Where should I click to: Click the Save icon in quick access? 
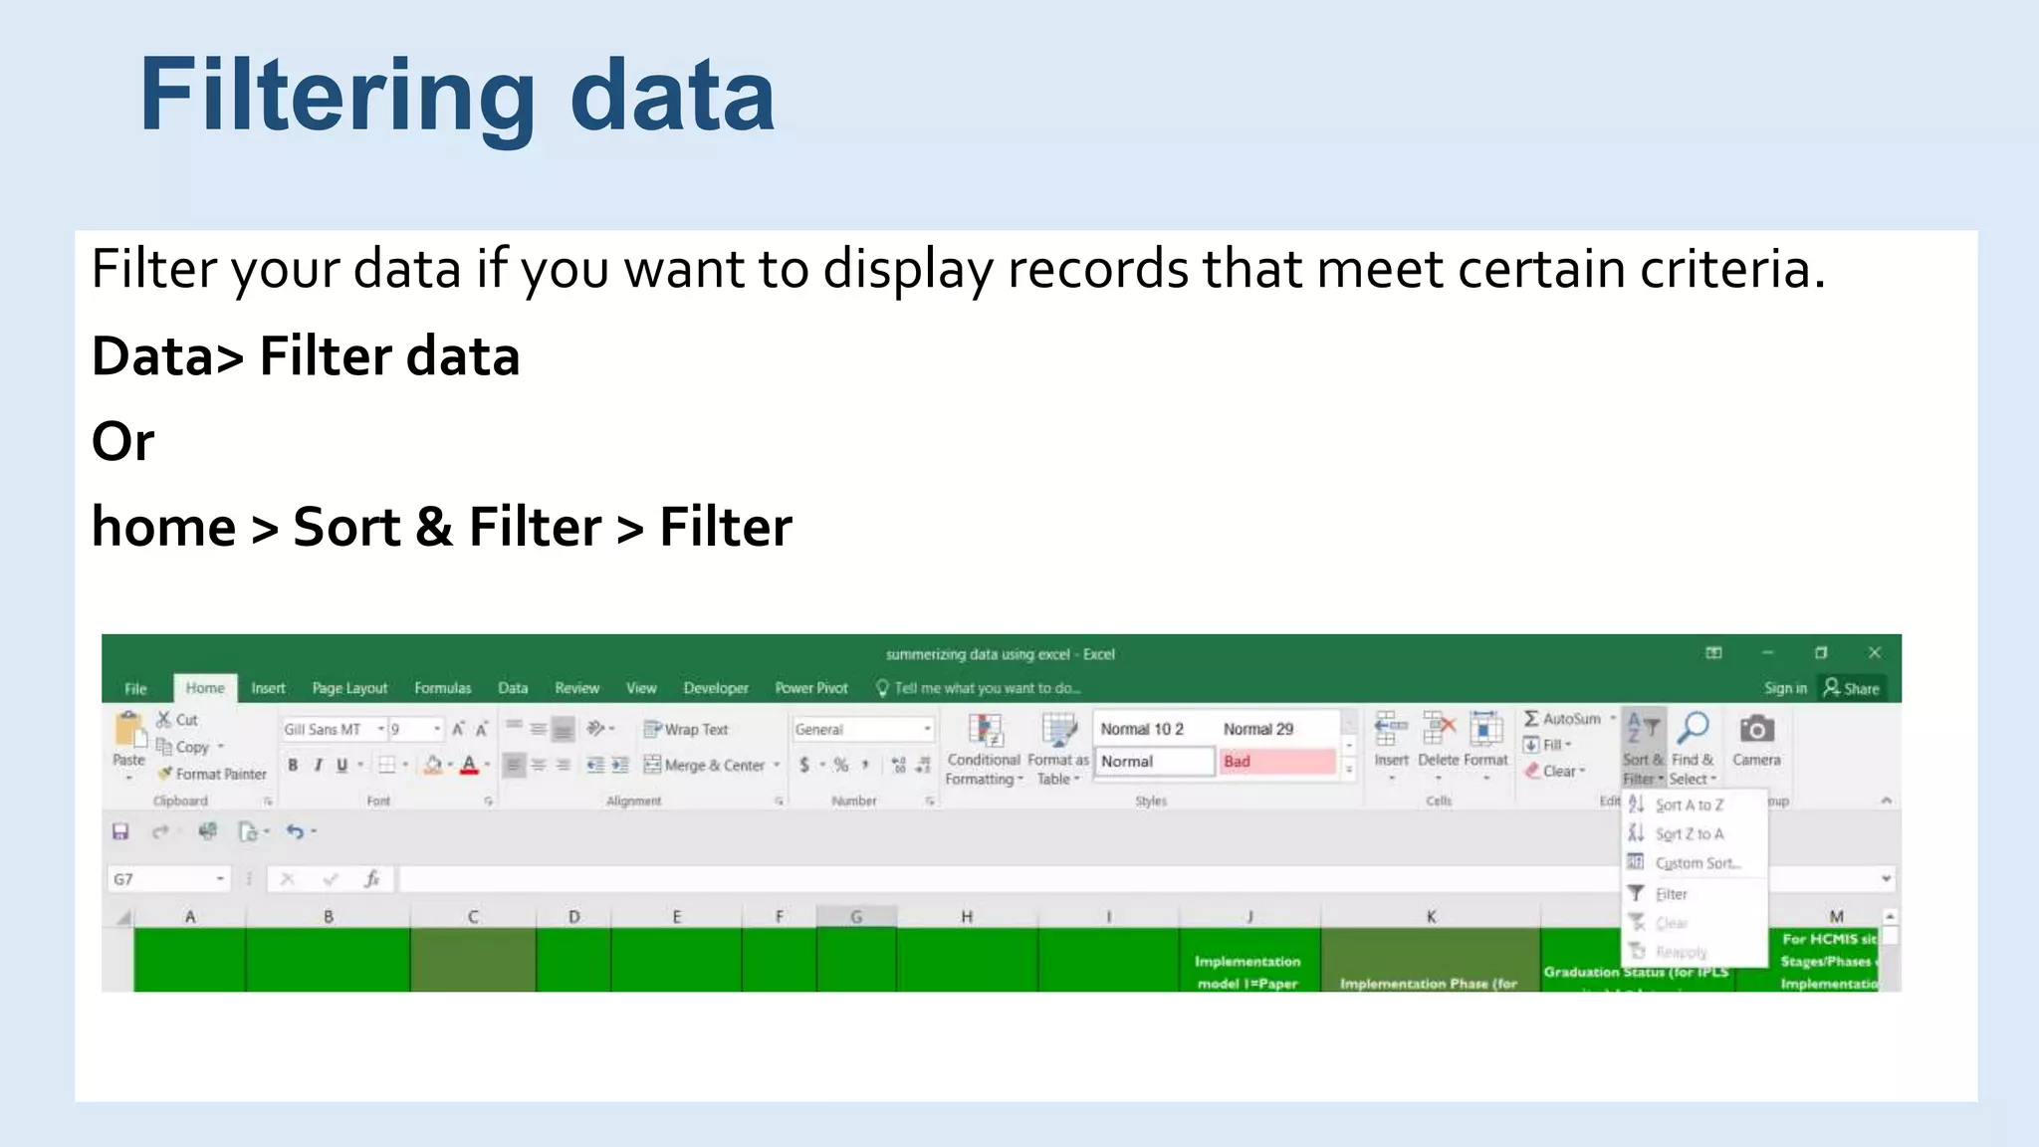120,831
